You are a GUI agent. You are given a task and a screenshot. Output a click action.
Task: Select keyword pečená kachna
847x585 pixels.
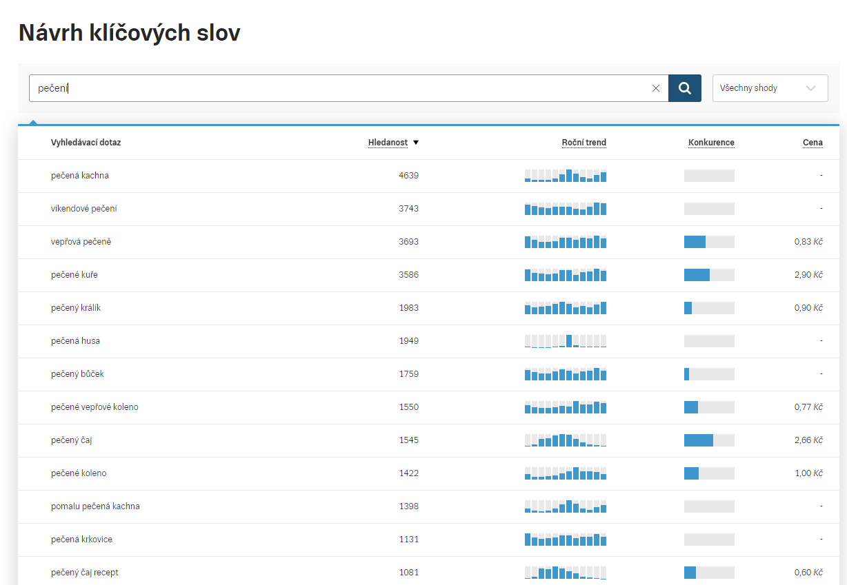click(80, 176)
